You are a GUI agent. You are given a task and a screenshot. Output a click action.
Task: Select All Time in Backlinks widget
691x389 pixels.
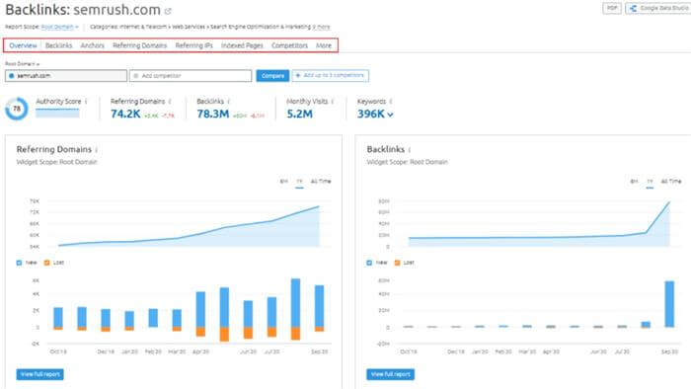pos(671,182)
